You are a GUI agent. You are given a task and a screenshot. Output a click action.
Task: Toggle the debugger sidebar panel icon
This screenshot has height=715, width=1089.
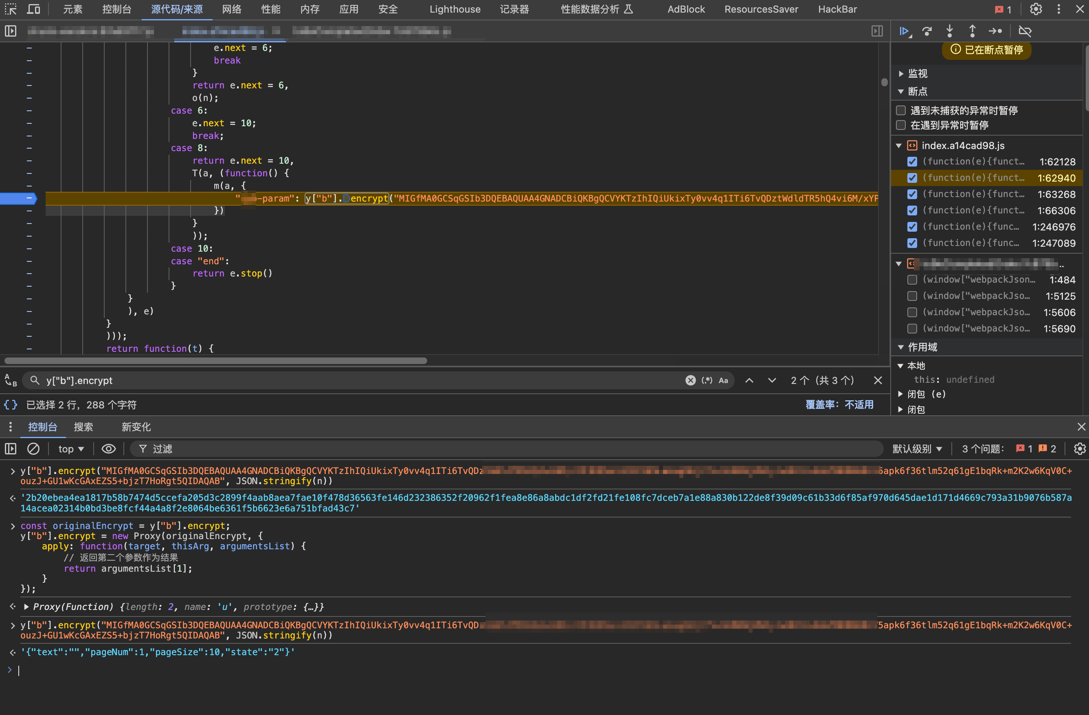pyautogui.click(x=877, y=31)
